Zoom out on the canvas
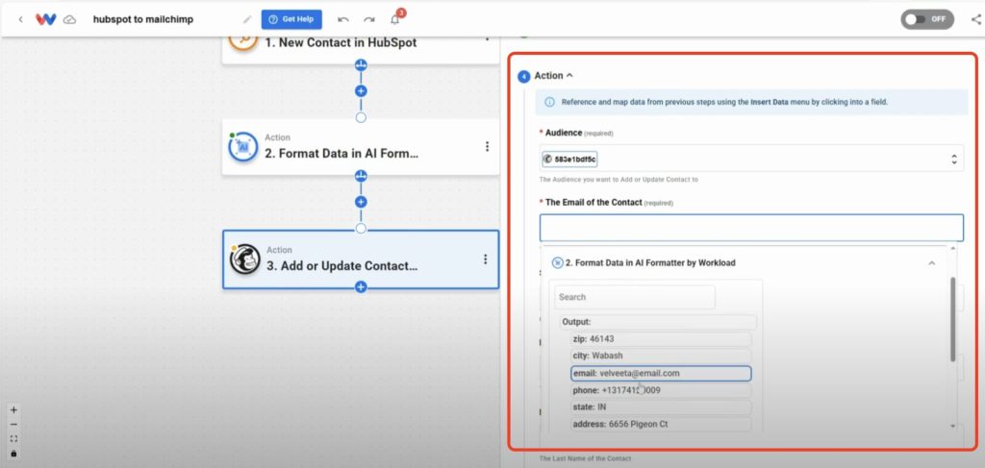Screen dimensions: 985x468 (x=13, y=425)
